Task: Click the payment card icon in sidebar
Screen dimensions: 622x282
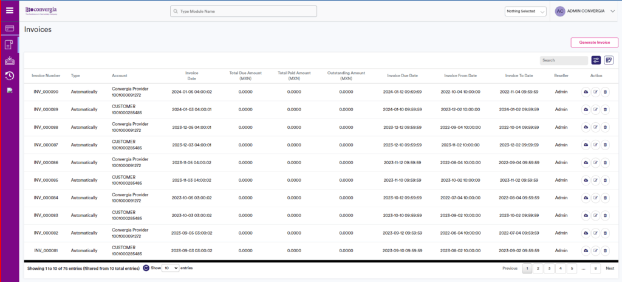Action: pos(9,28)
